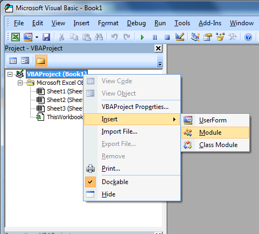Toggle the Dockable checkmark option

pyautogui.click(x=132, y=182)
